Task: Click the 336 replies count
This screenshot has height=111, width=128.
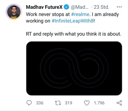Action: click(x=40, y=103)
